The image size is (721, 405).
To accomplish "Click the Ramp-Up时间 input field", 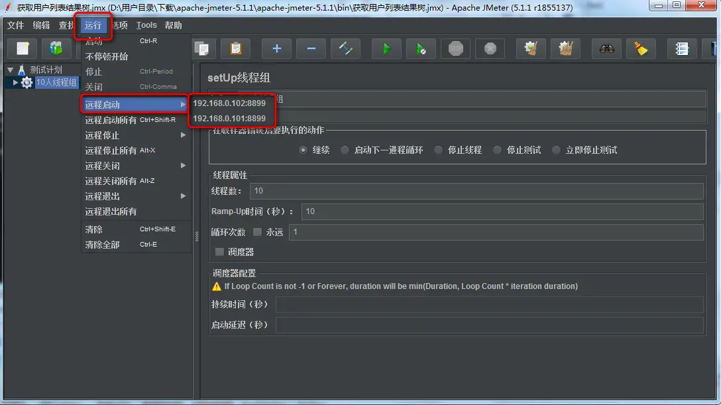I will pyautogui.click(x=502, y=211).
